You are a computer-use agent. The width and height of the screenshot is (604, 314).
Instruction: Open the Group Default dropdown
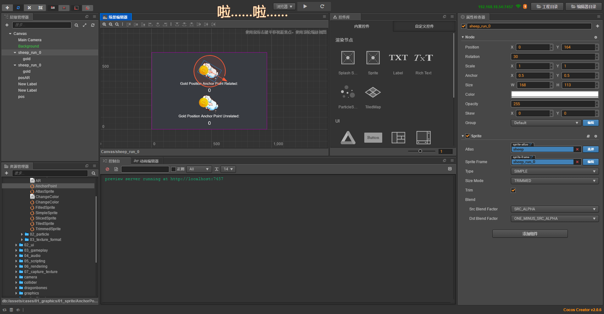point(546,123)
